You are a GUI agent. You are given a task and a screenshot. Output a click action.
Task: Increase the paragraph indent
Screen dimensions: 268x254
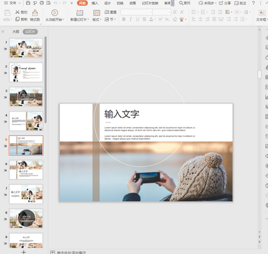point(220,12)
